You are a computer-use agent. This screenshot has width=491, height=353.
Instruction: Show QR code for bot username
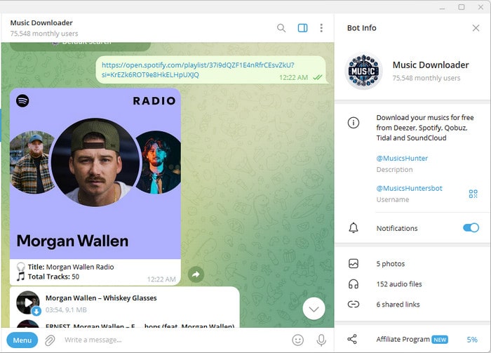tap(473, 194)
